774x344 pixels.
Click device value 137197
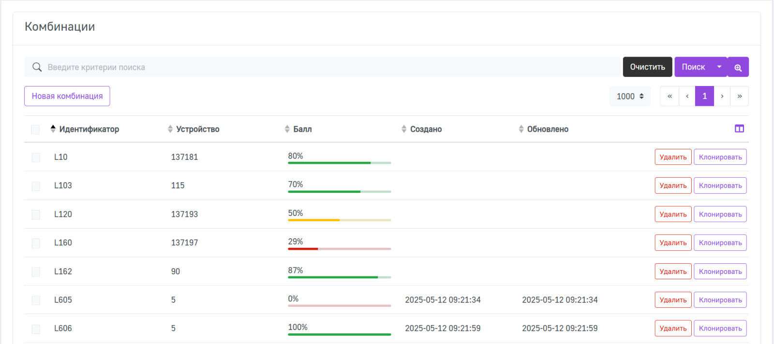[x=184, y=243]
